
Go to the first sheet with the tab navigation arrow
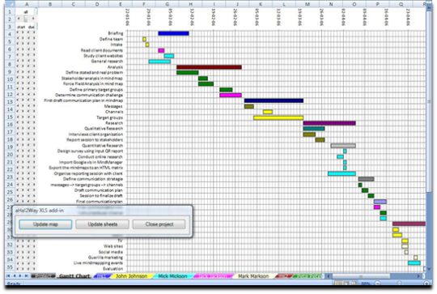[8, 276]
